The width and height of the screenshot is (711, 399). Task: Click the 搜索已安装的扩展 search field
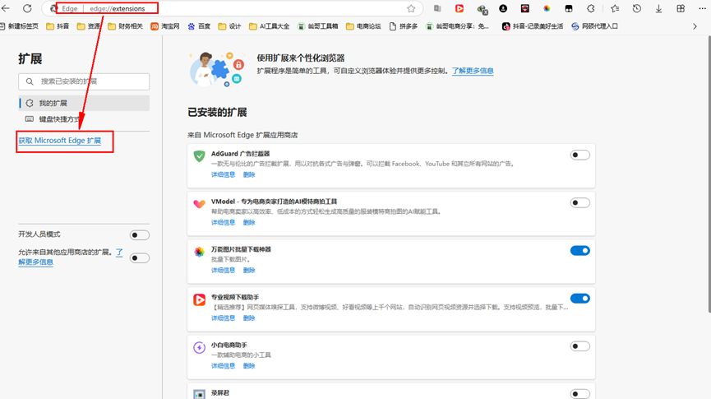[x=84, y=81]
